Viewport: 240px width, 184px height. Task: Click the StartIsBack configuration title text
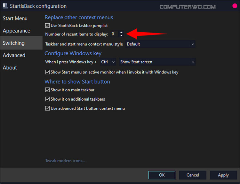point(38,6)
